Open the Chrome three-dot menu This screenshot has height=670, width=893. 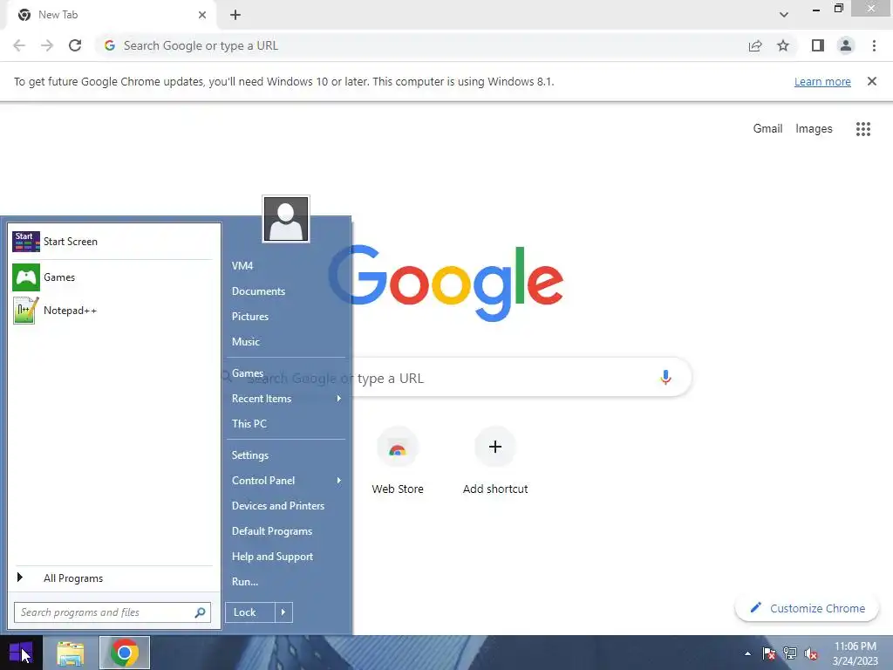[874, 45]
